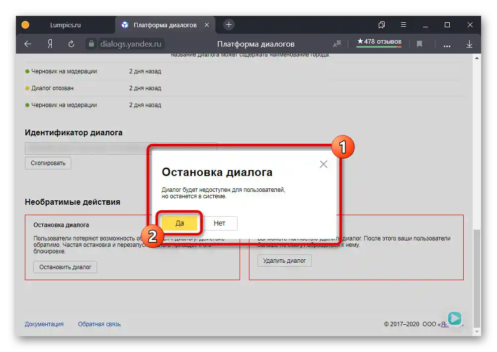Screen dimensions: 497x352
Task: Open the page translator icon
Action: (336, 44)
